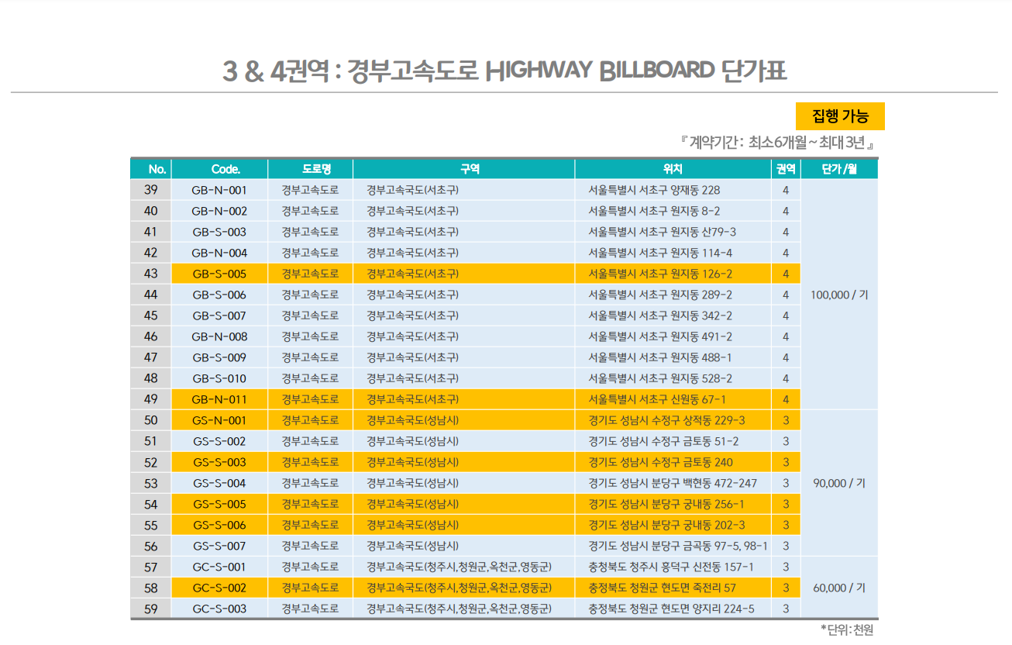Select code cell GB-S-010
This screenshot has width=1012, height=645.
(x=220, y=378)
